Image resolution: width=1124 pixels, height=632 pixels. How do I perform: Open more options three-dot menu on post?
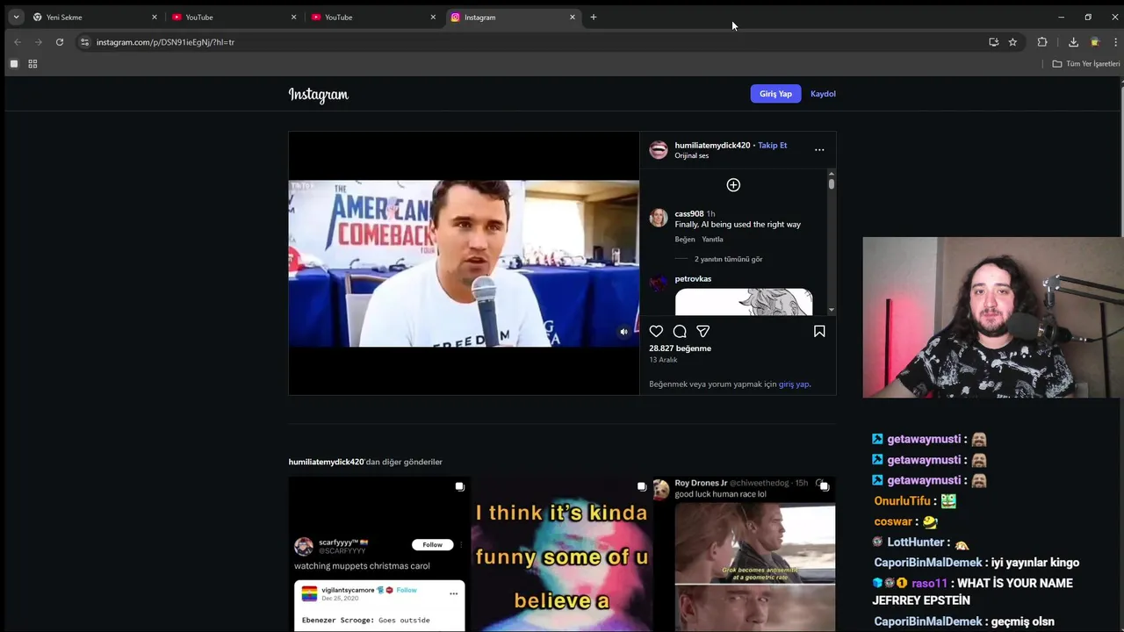(819, 150)
